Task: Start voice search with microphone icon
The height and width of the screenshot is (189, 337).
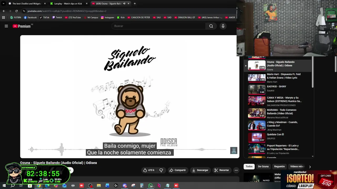Action: (x=223, y=26)
